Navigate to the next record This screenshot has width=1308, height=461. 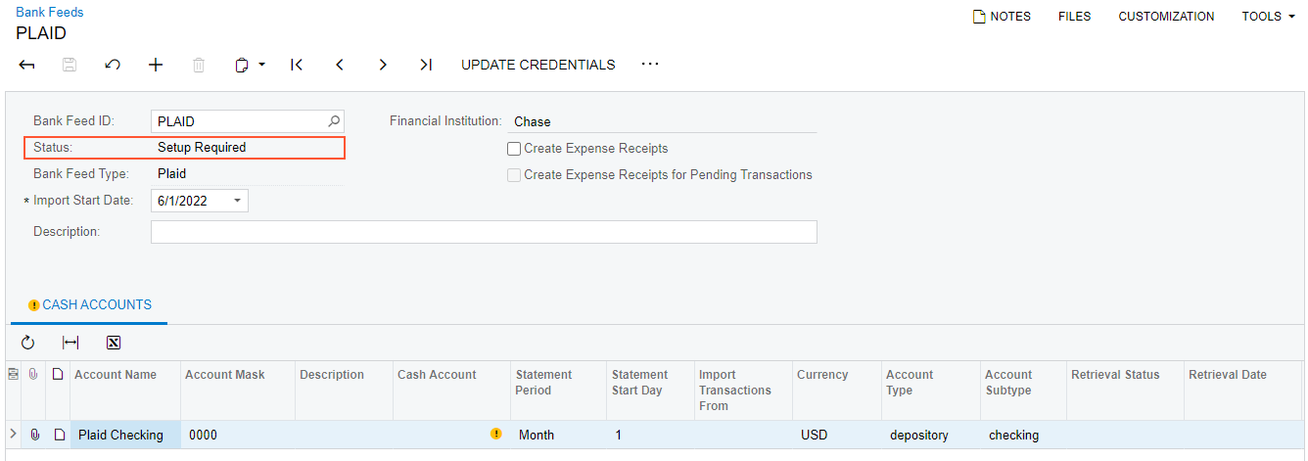pos(383,65)
